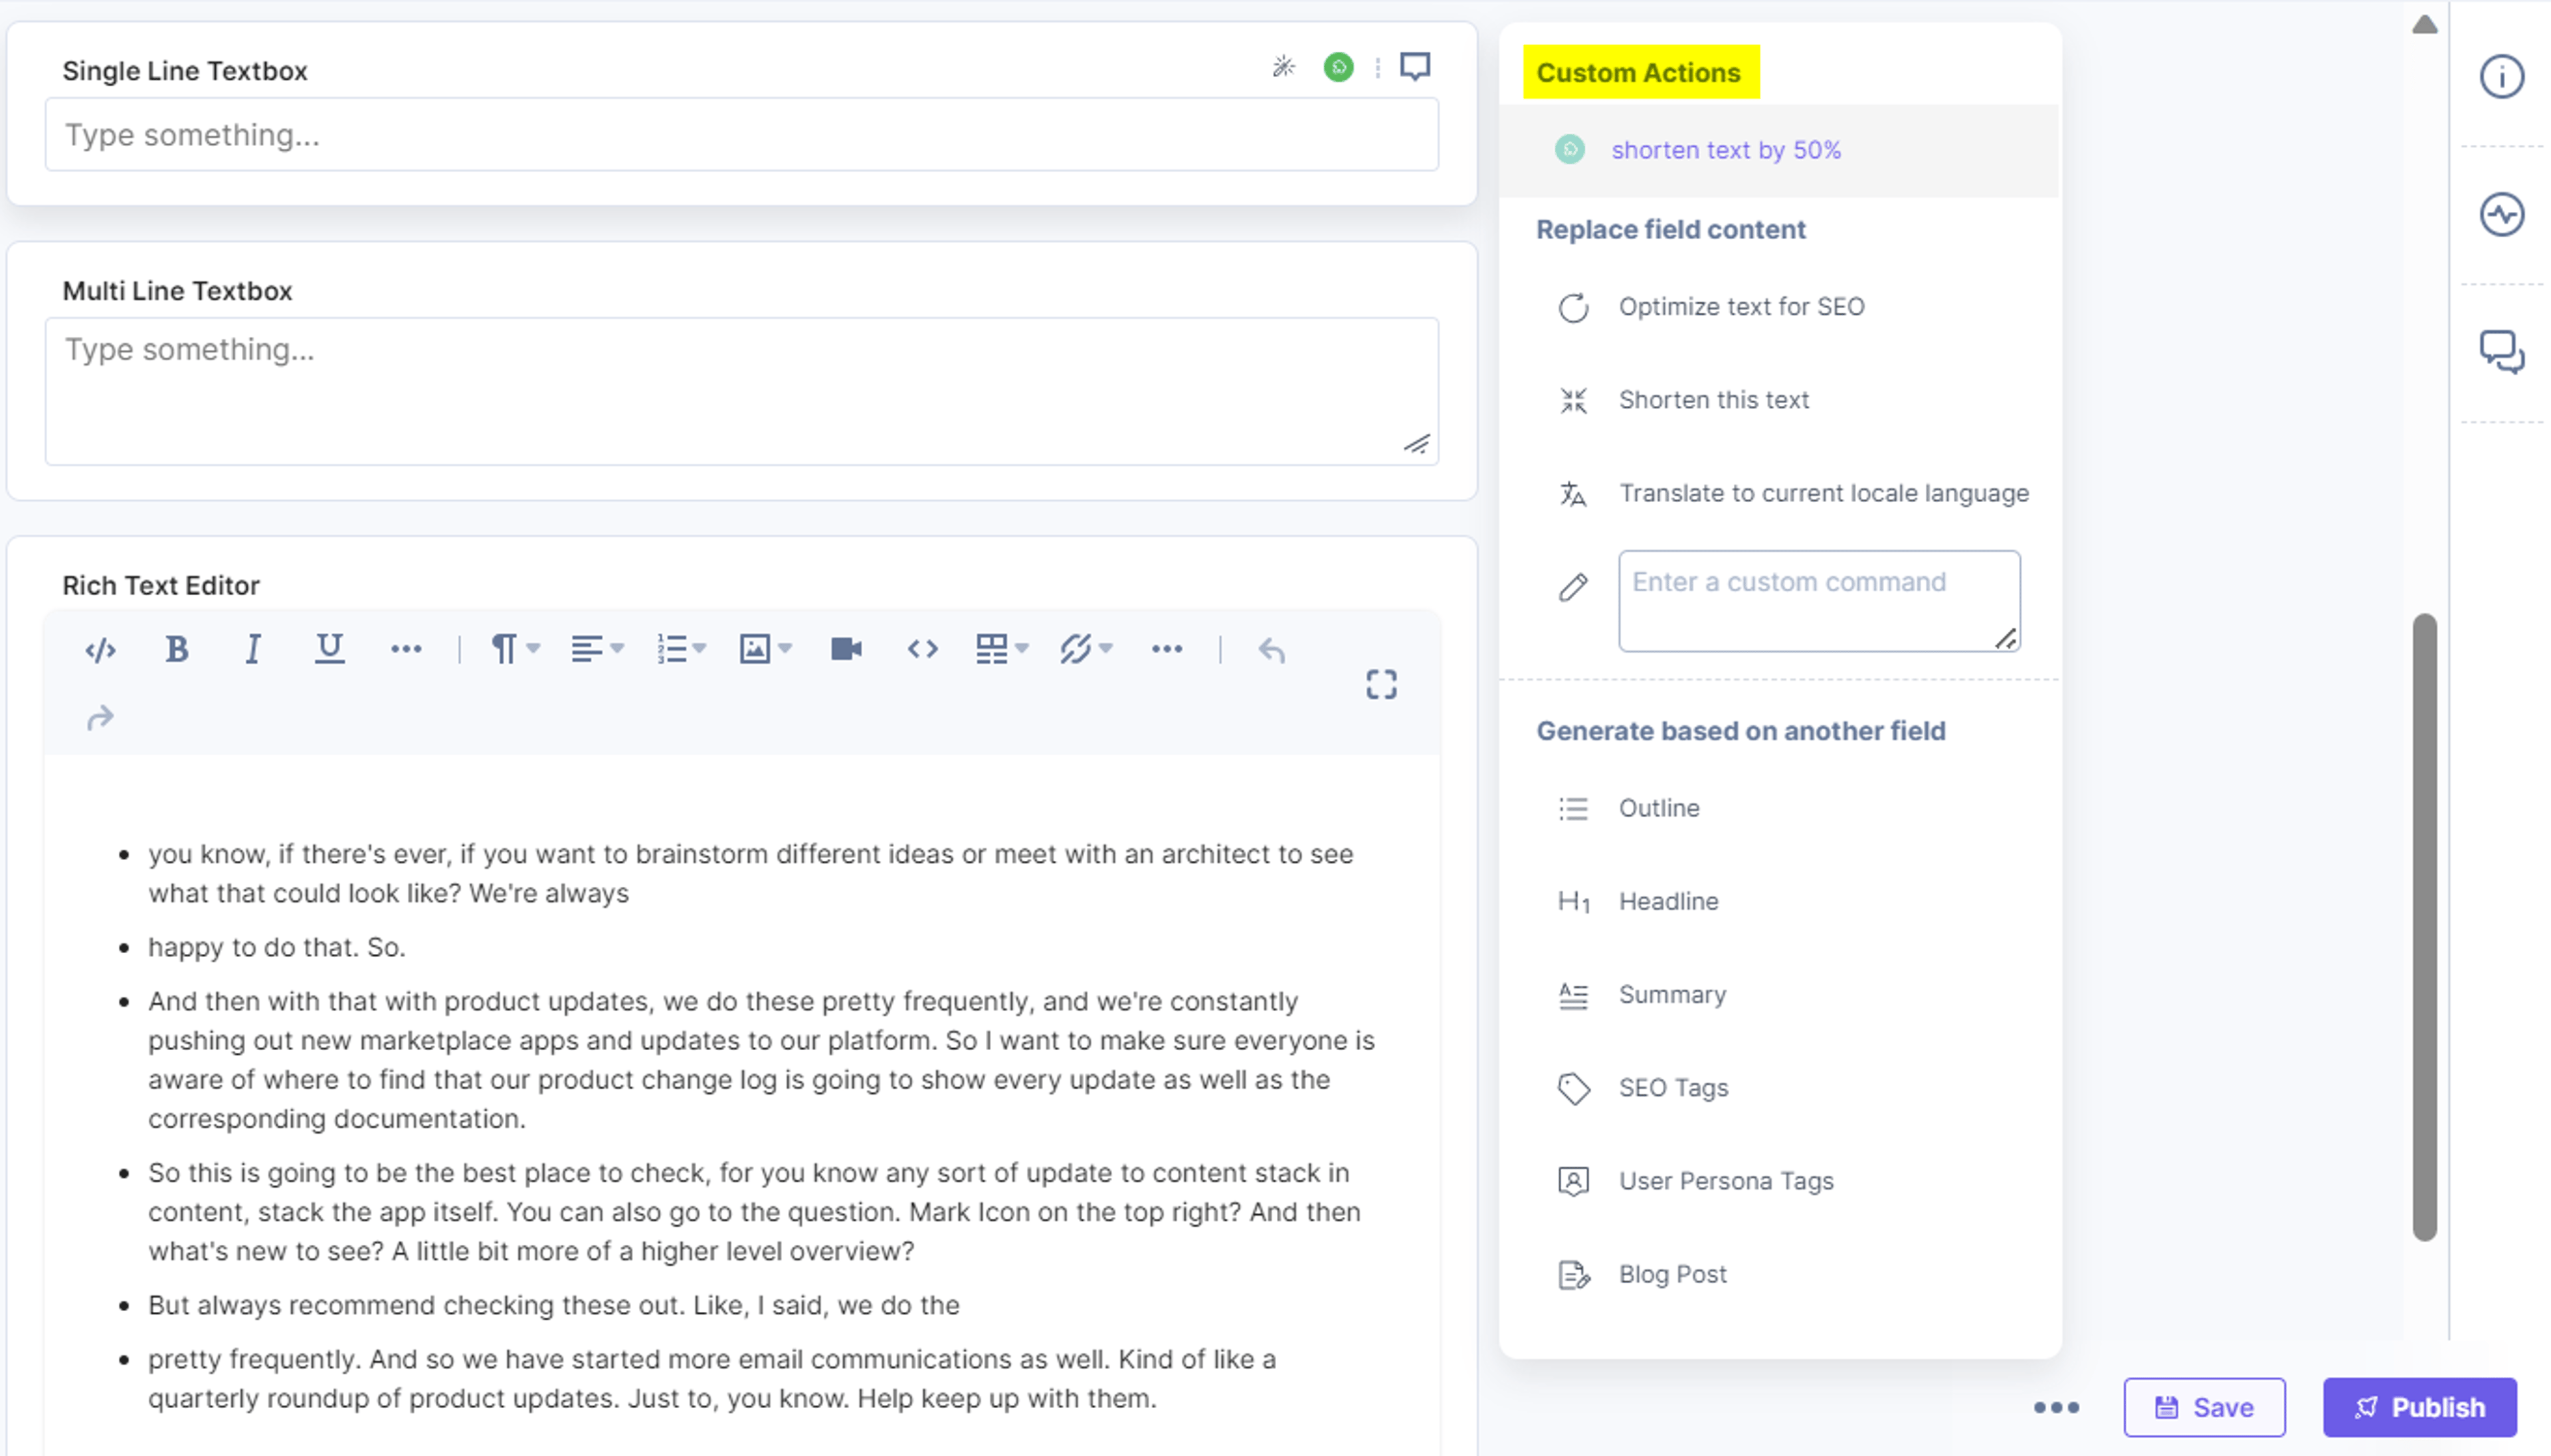2551x1456 pixels.
Task: Toggle Underline formatting in the toolbar
Action: tap(329, 649)
